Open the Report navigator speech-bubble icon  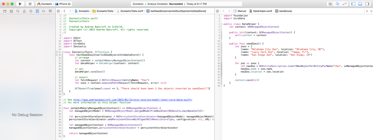click(x=50, y=11)
